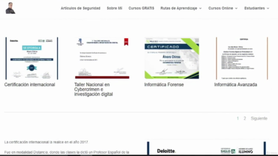
Task: Open the Informática Avanzada certificate thumbnail
Action: pos(242,58)
